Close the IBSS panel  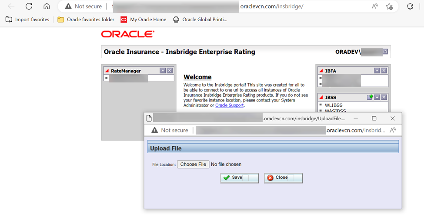[x=384, y=97]
